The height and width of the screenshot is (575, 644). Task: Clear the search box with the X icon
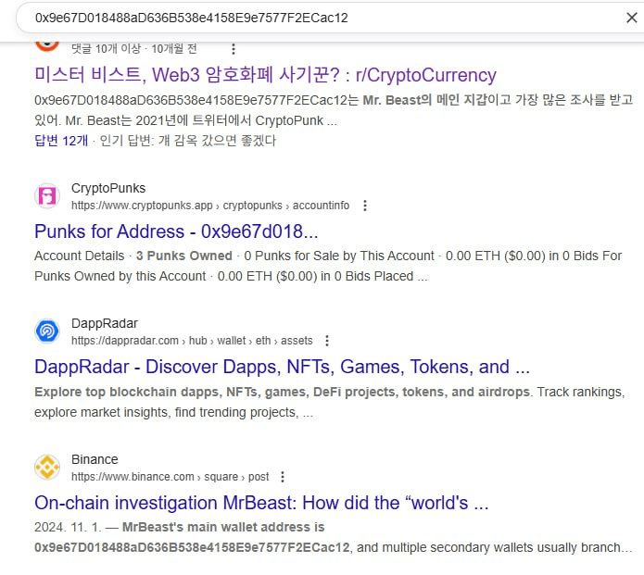pos(631,18)
